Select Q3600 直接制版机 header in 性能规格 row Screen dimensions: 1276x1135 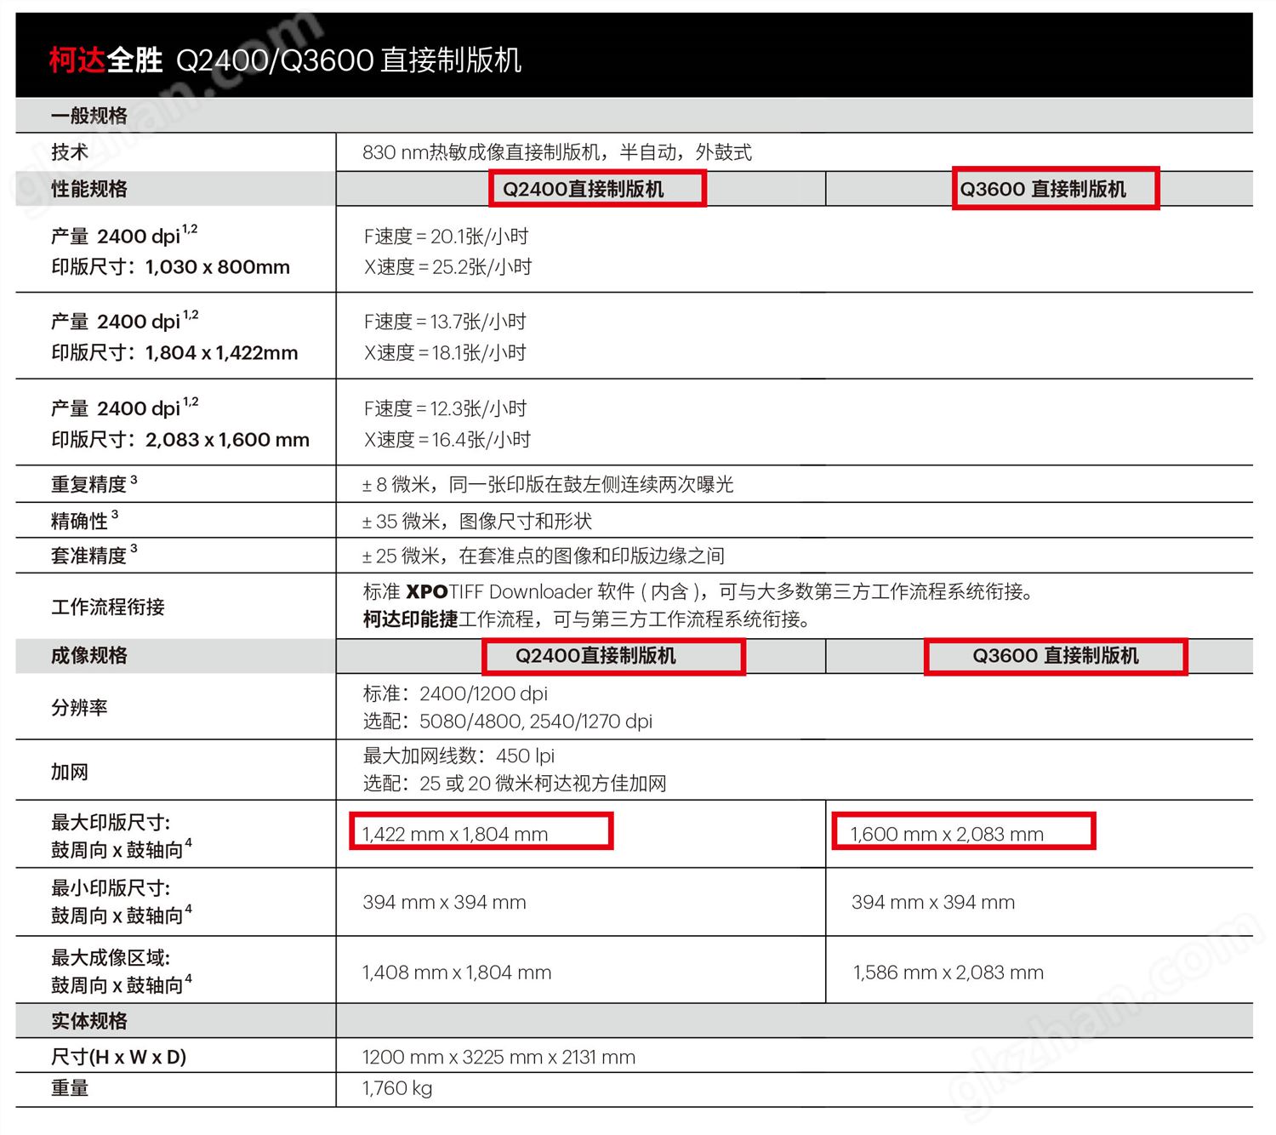click(x=1043, y=189)
